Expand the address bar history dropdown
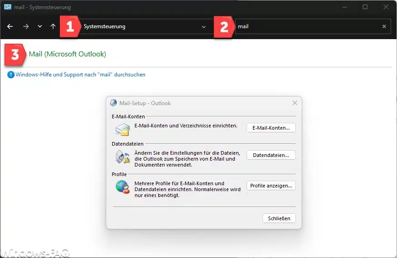This screenshot has width=397, height=258. point(204,27)
